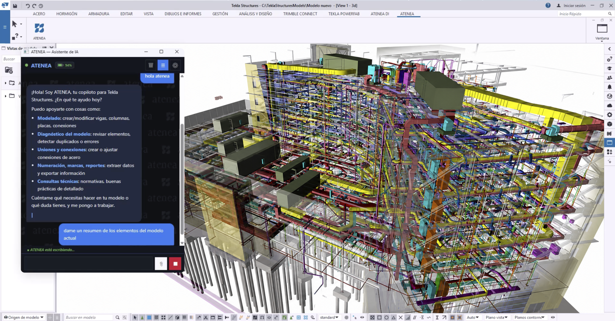Open the Origen de modelo dropdown
This screenshot has width=615, height=321.
(x=24, y=317)
